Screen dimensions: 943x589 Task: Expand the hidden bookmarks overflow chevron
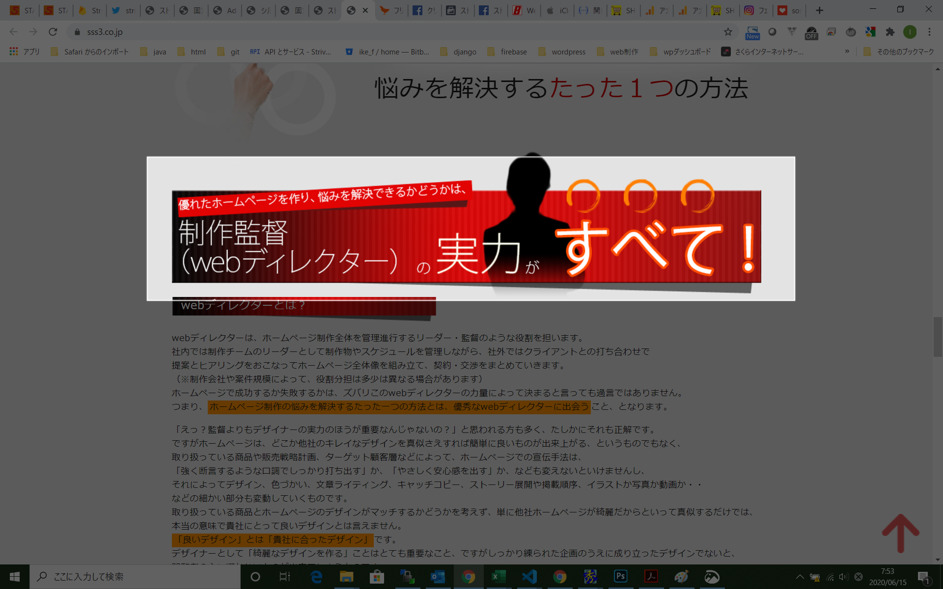click(x=847, y=52)
